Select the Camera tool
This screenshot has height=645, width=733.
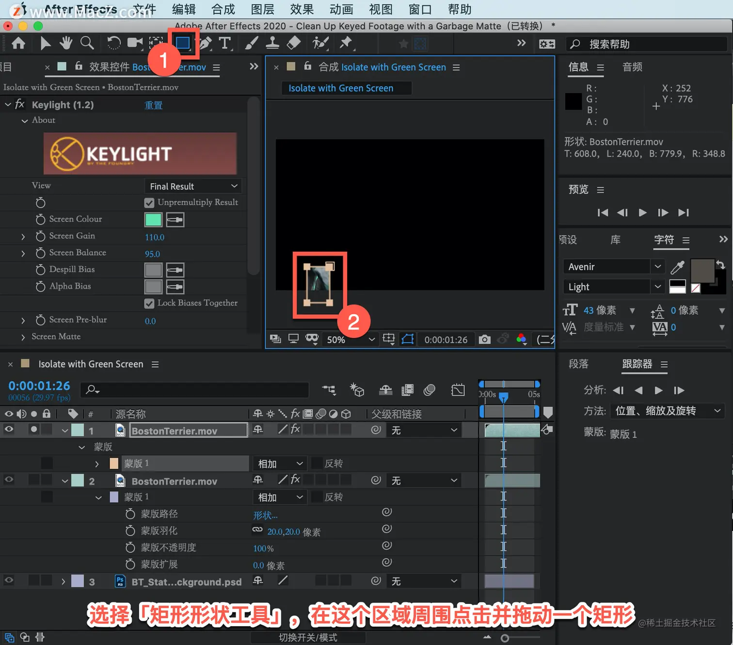(135, 44)
